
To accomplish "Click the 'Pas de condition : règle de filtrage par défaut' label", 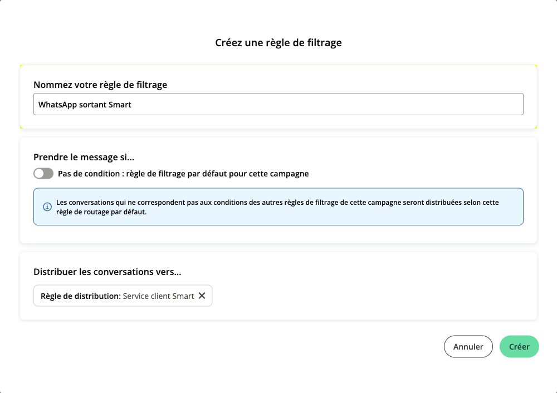I will click(183, 174).
